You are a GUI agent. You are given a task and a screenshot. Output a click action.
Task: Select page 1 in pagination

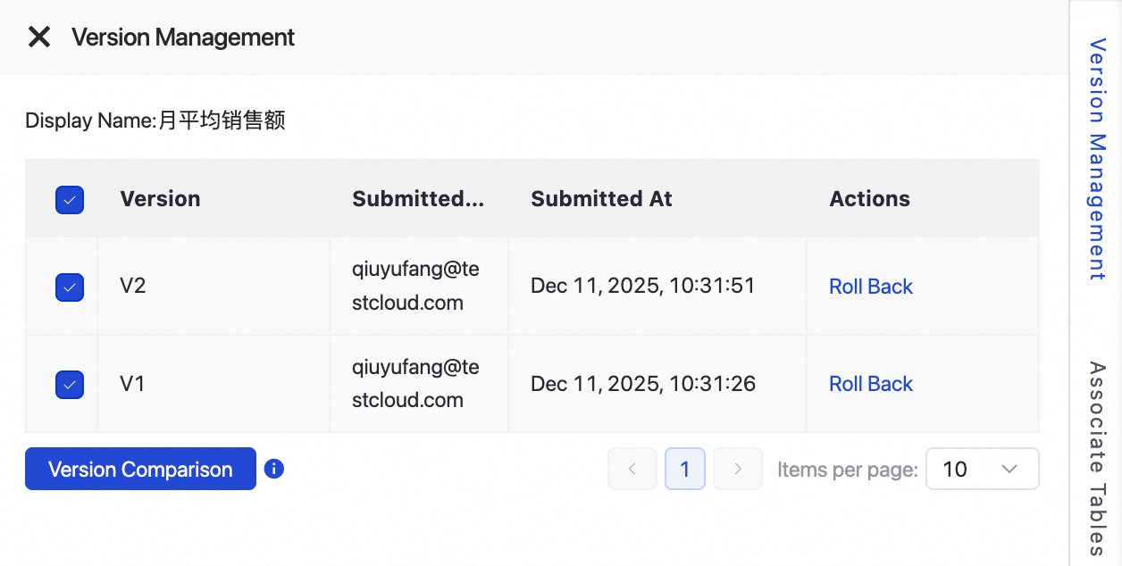(x=685, y=469)
